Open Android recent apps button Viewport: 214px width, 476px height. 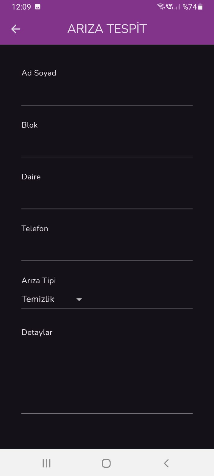(46, 463)
